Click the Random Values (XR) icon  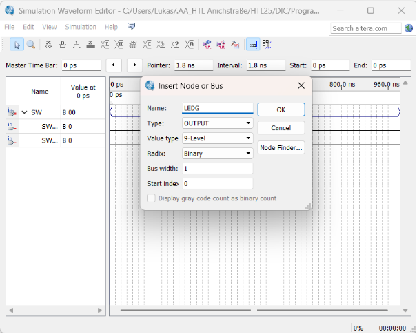click(190, 44)
